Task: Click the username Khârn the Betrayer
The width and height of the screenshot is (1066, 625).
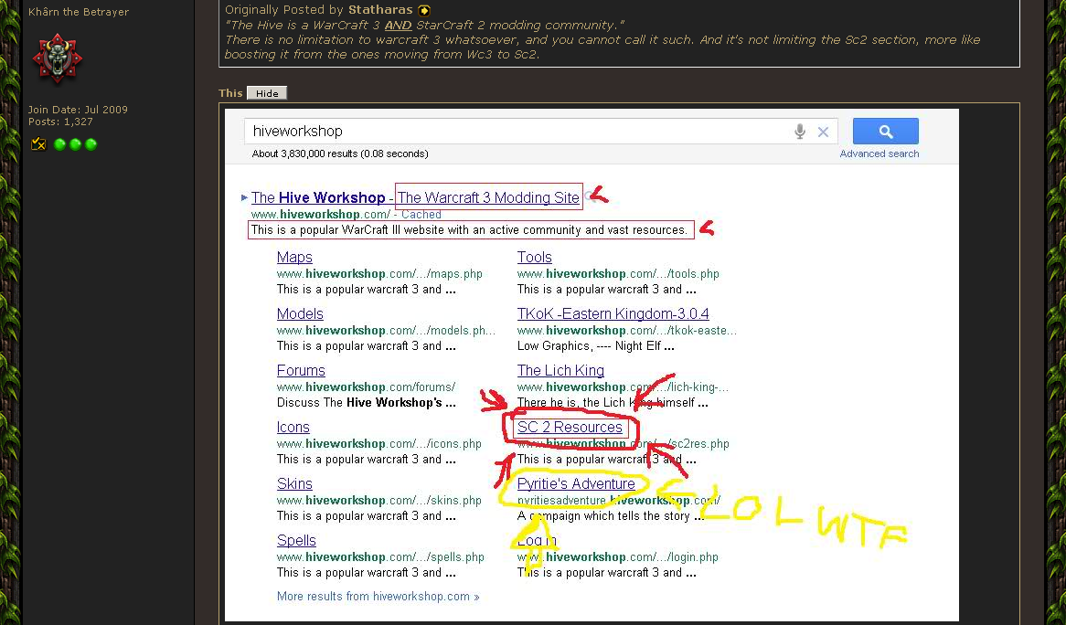Action: tap(79, 12)
